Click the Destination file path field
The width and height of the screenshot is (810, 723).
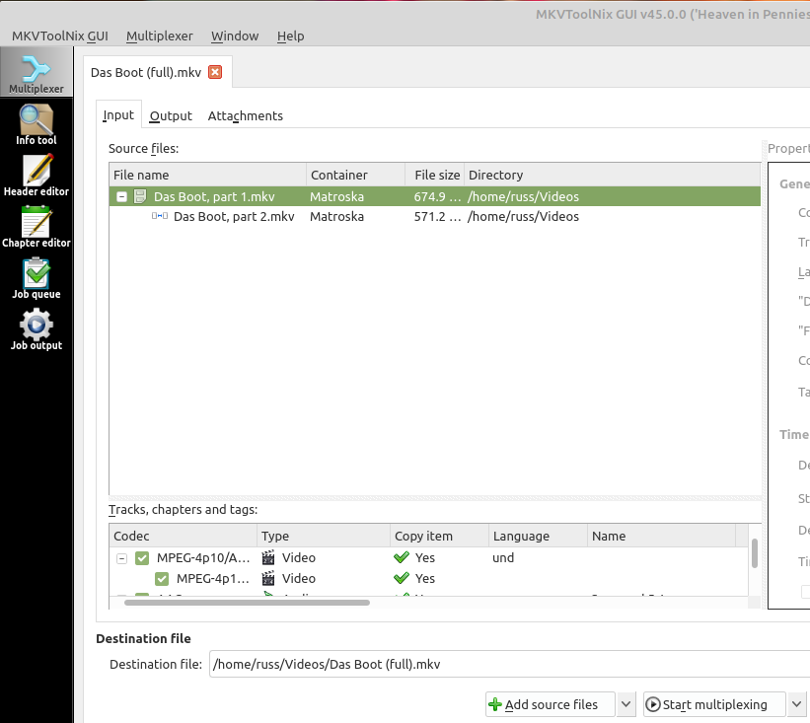pyautogui.click(x=509, y=664)
